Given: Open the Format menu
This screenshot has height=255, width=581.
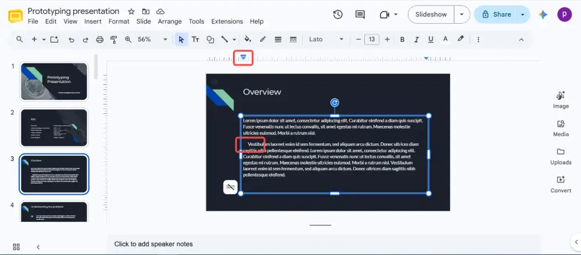Looking at the screenshot, I should pyautogui.click(x=119, y=21).
